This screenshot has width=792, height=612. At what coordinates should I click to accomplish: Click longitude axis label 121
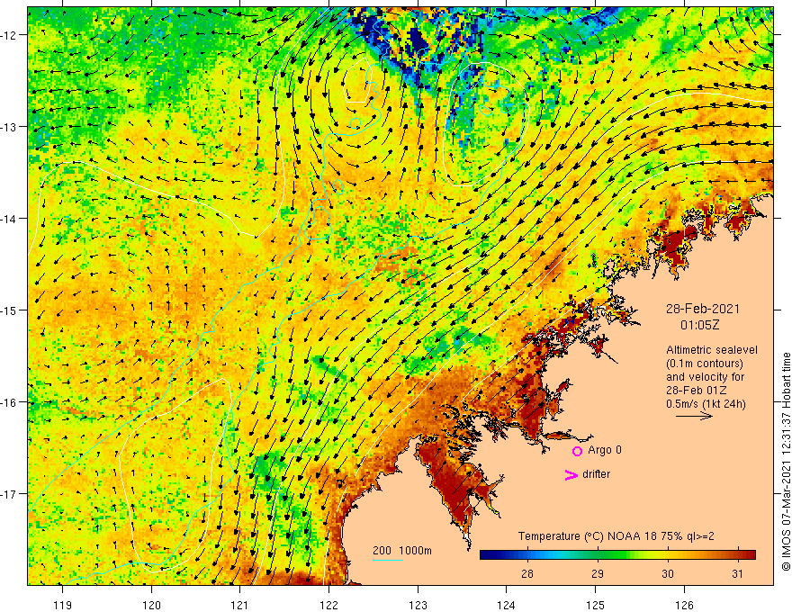point(240,605)
